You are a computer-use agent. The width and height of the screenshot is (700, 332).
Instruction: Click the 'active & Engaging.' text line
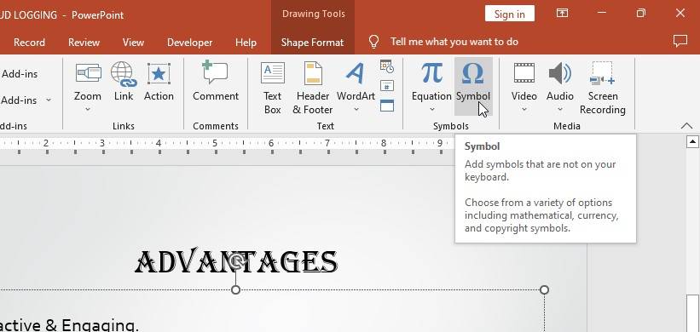(69, 325)
